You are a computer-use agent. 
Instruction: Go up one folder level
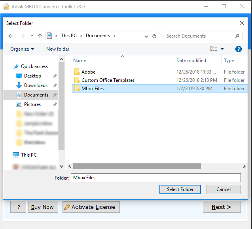pyautogui.click(x=40, y=36)
